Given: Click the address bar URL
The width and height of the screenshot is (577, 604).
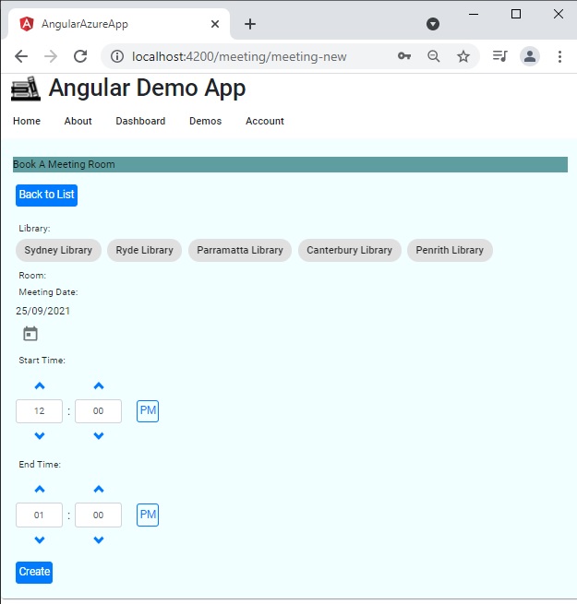Looking at the screenshot, I should [x=239, y=56].
